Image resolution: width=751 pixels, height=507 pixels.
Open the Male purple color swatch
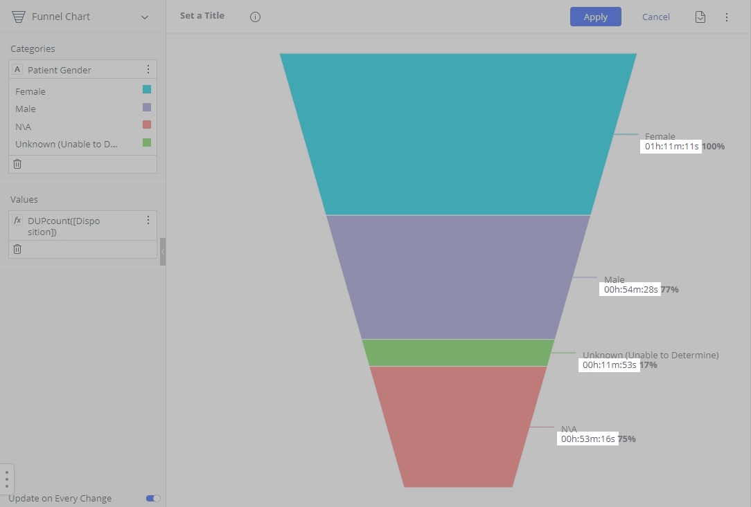tap(147, 107)
